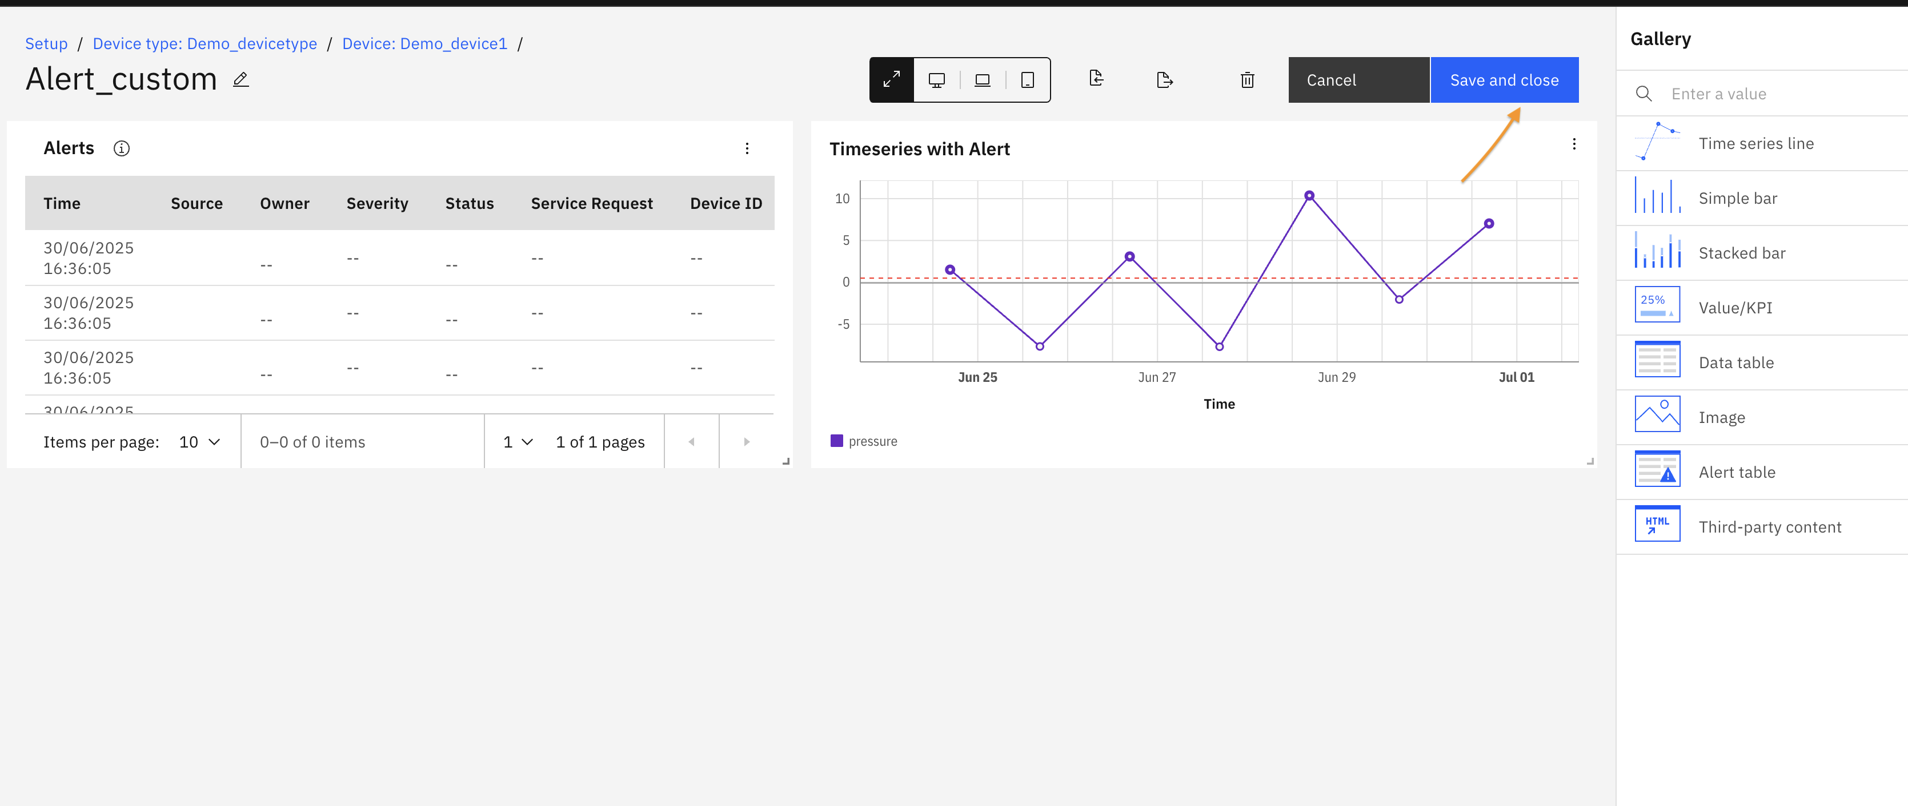Viewport: 1908px width, 806px height.
Task: Grab Alerts card resize corner handle
Action: click(x=786, y=461)
